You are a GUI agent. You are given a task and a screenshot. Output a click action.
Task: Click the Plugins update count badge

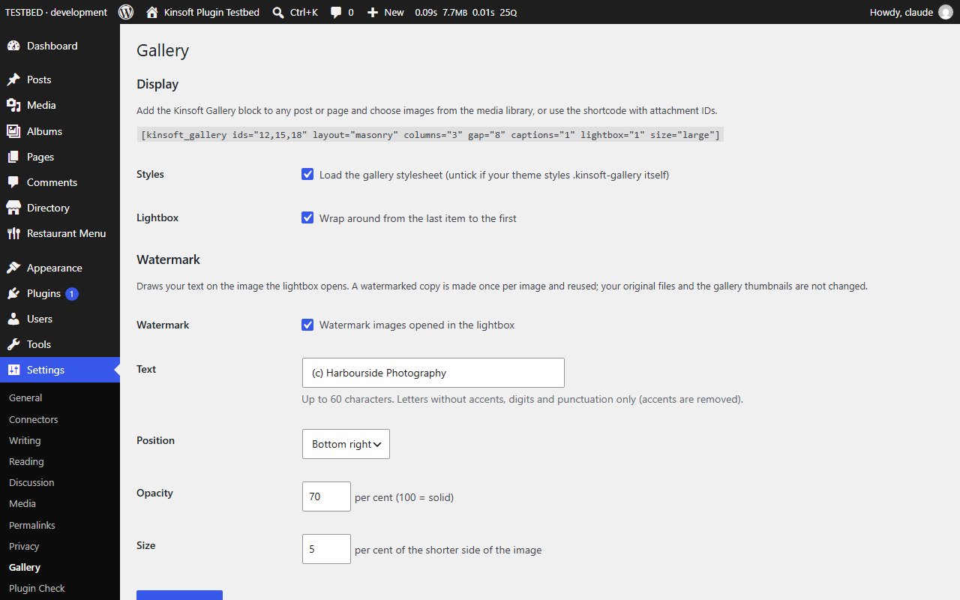pos(72,293)
